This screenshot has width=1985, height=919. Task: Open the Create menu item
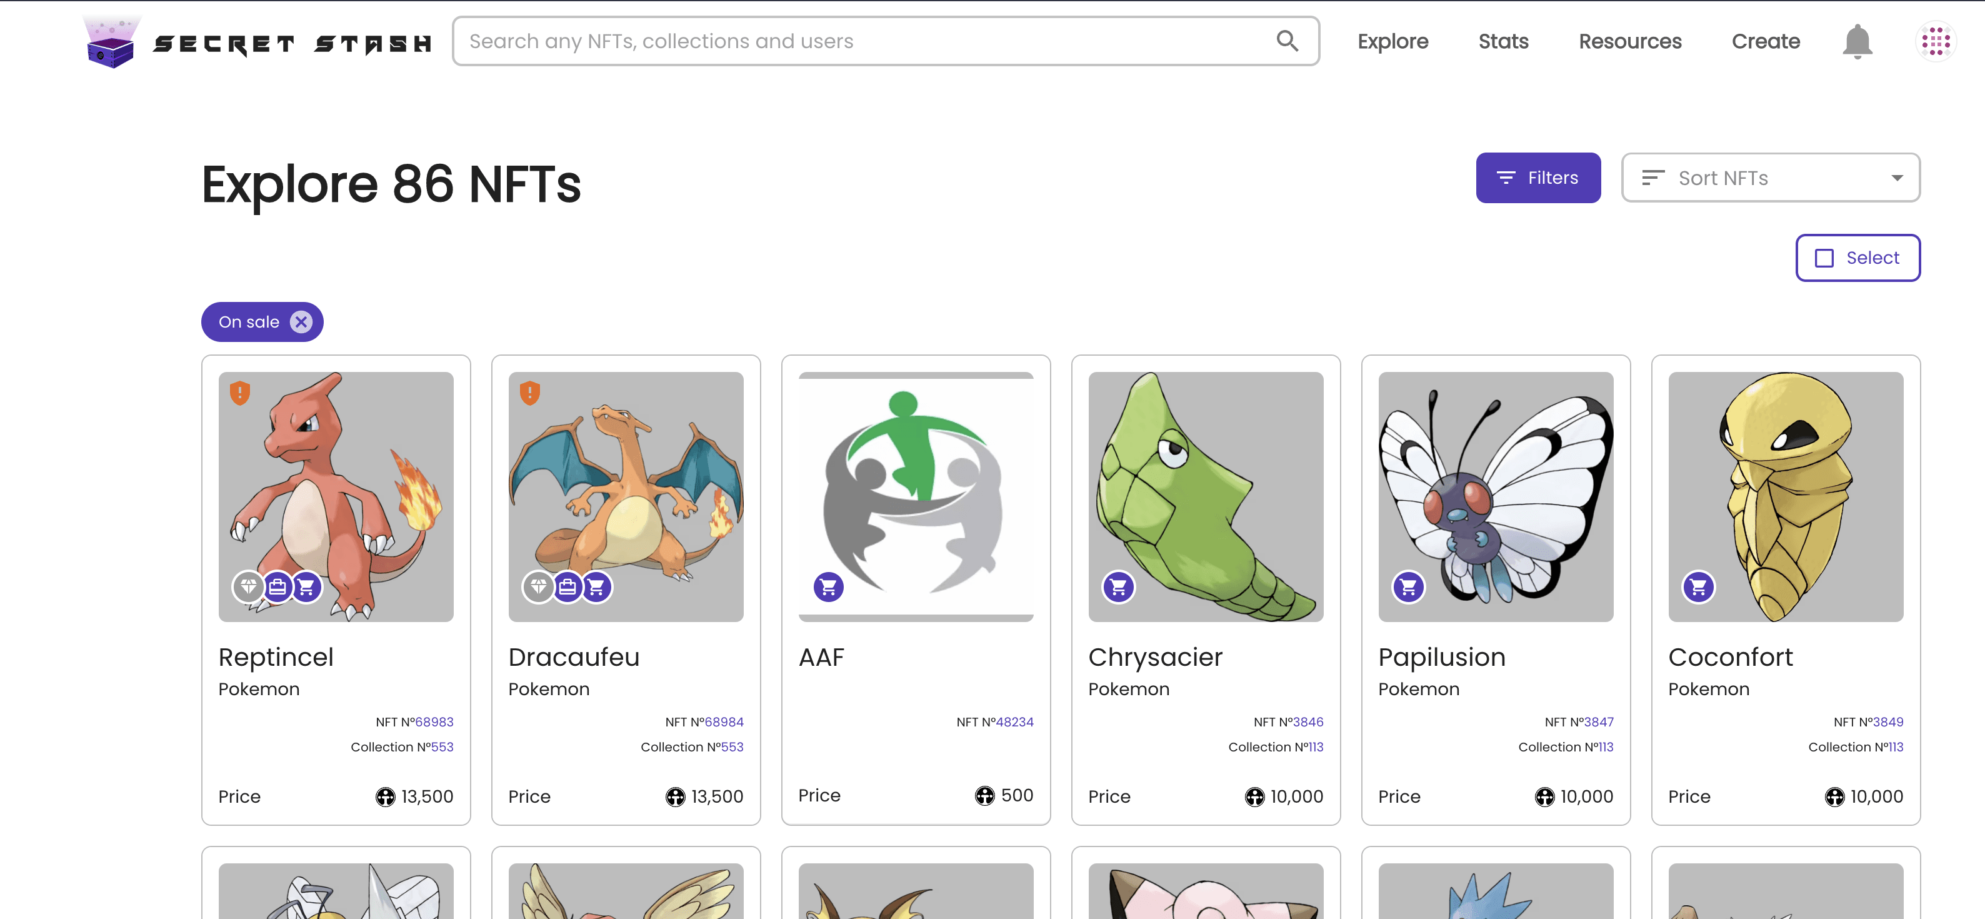pyautogui.click(x=1766, y=42)
